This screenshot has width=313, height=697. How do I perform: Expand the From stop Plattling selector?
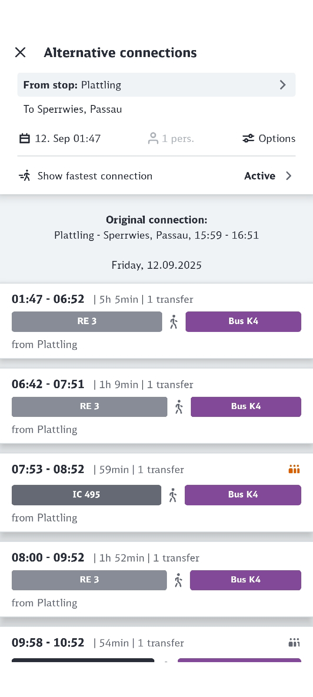[156, 85]
